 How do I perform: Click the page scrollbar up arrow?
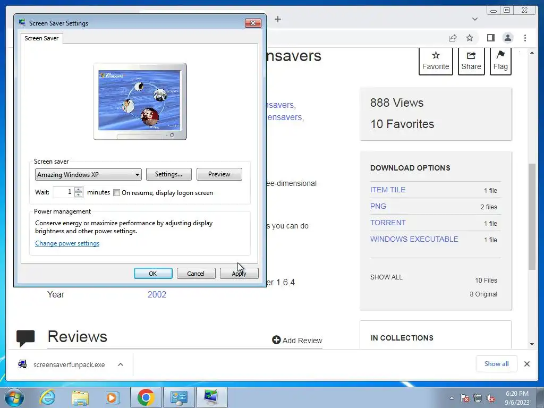(532, 53)
